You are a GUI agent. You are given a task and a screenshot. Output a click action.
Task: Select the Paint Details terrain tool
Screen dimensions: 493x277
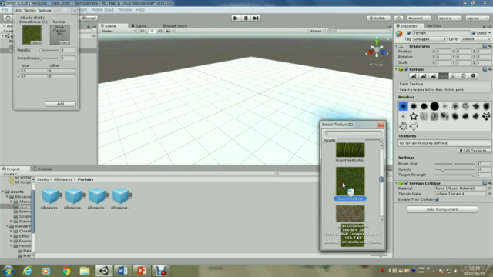(463, 76)
